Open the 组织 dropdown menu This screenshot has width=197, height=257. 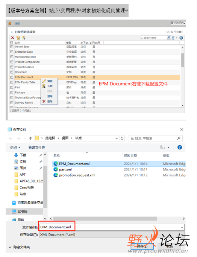point(15,148)
